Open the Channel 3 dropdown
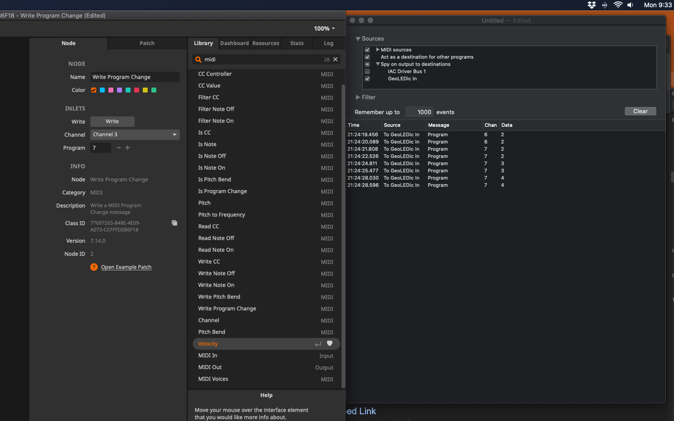Image resolution: width=674 pixels, height=421 pixels. click(135, 134)
